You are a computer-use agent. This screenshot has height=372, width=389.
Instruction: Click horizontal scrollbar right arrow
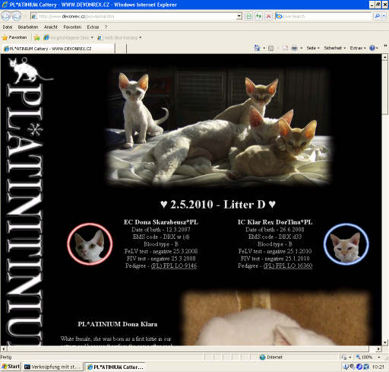pos(378,348)
